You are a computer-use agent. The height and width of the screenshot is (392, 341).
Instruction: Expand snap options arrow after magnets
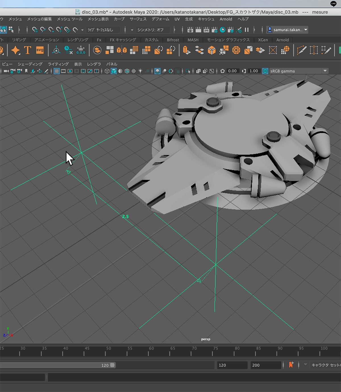pyautogui.click(x=82, y=30)
